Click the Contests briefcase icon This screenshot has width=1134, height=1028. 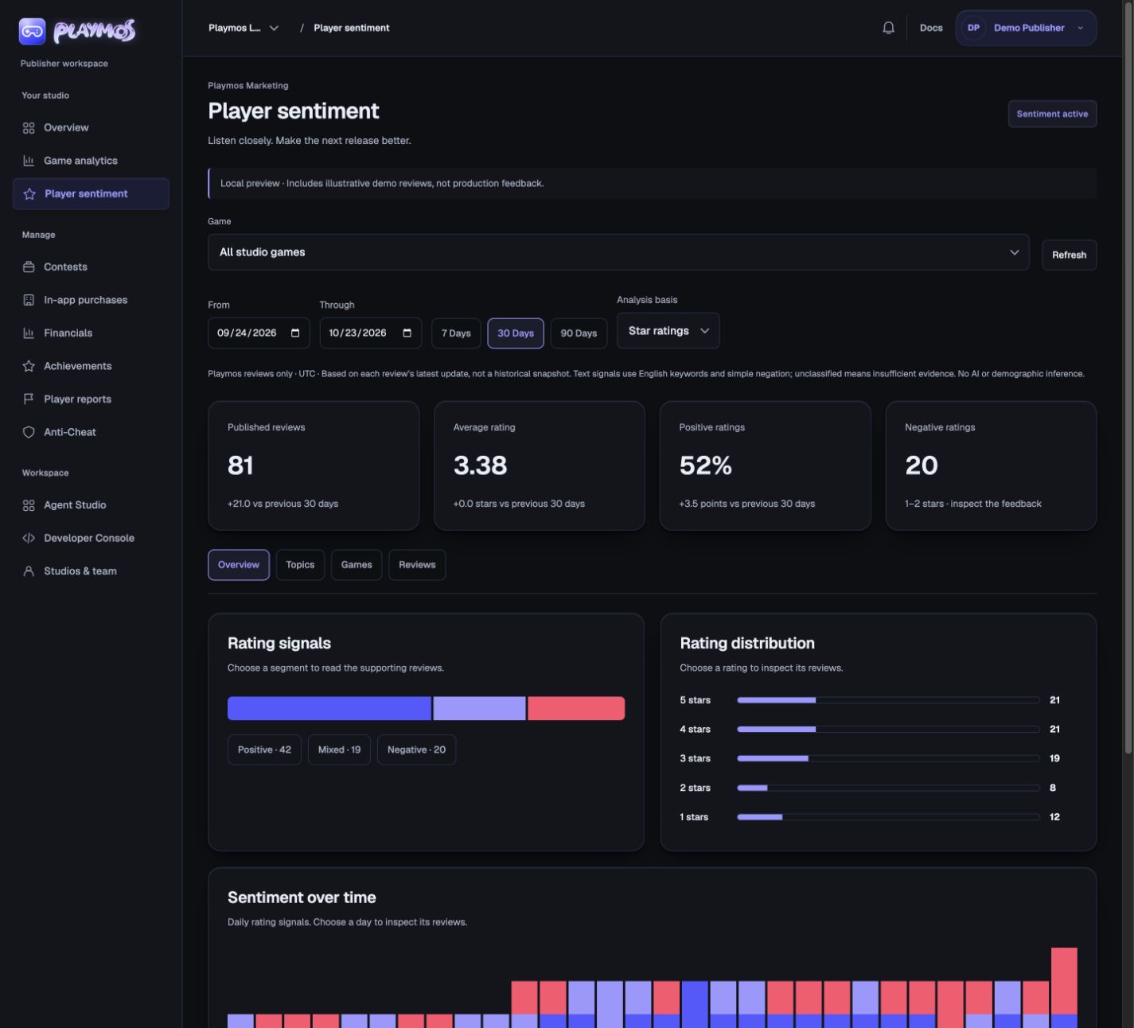(x=29, y=267)
